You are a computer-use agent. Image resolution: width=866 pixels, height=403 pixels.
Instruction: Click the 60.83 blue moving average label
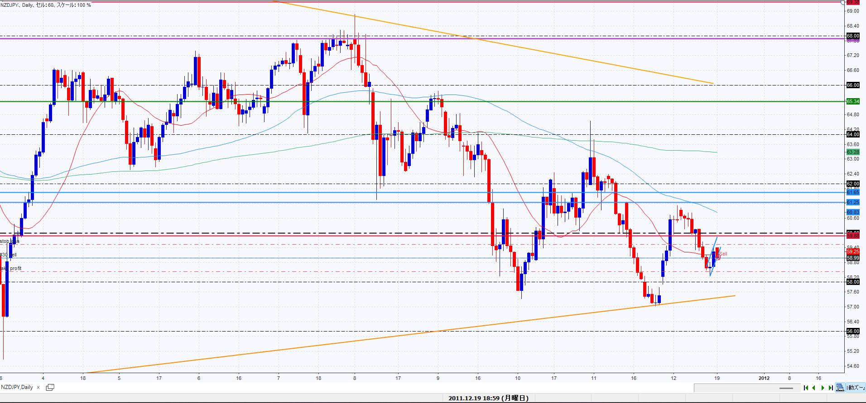[x=853, y=212]
